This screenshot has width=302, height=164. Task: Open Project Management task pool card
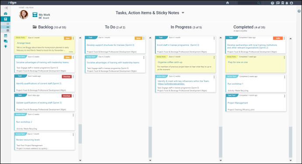click(238, 103)
